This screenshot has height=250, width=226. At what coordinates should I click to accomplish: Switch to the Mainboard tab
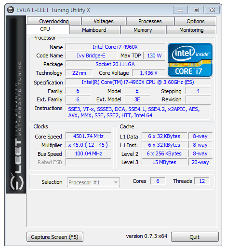tap(95, 30)
